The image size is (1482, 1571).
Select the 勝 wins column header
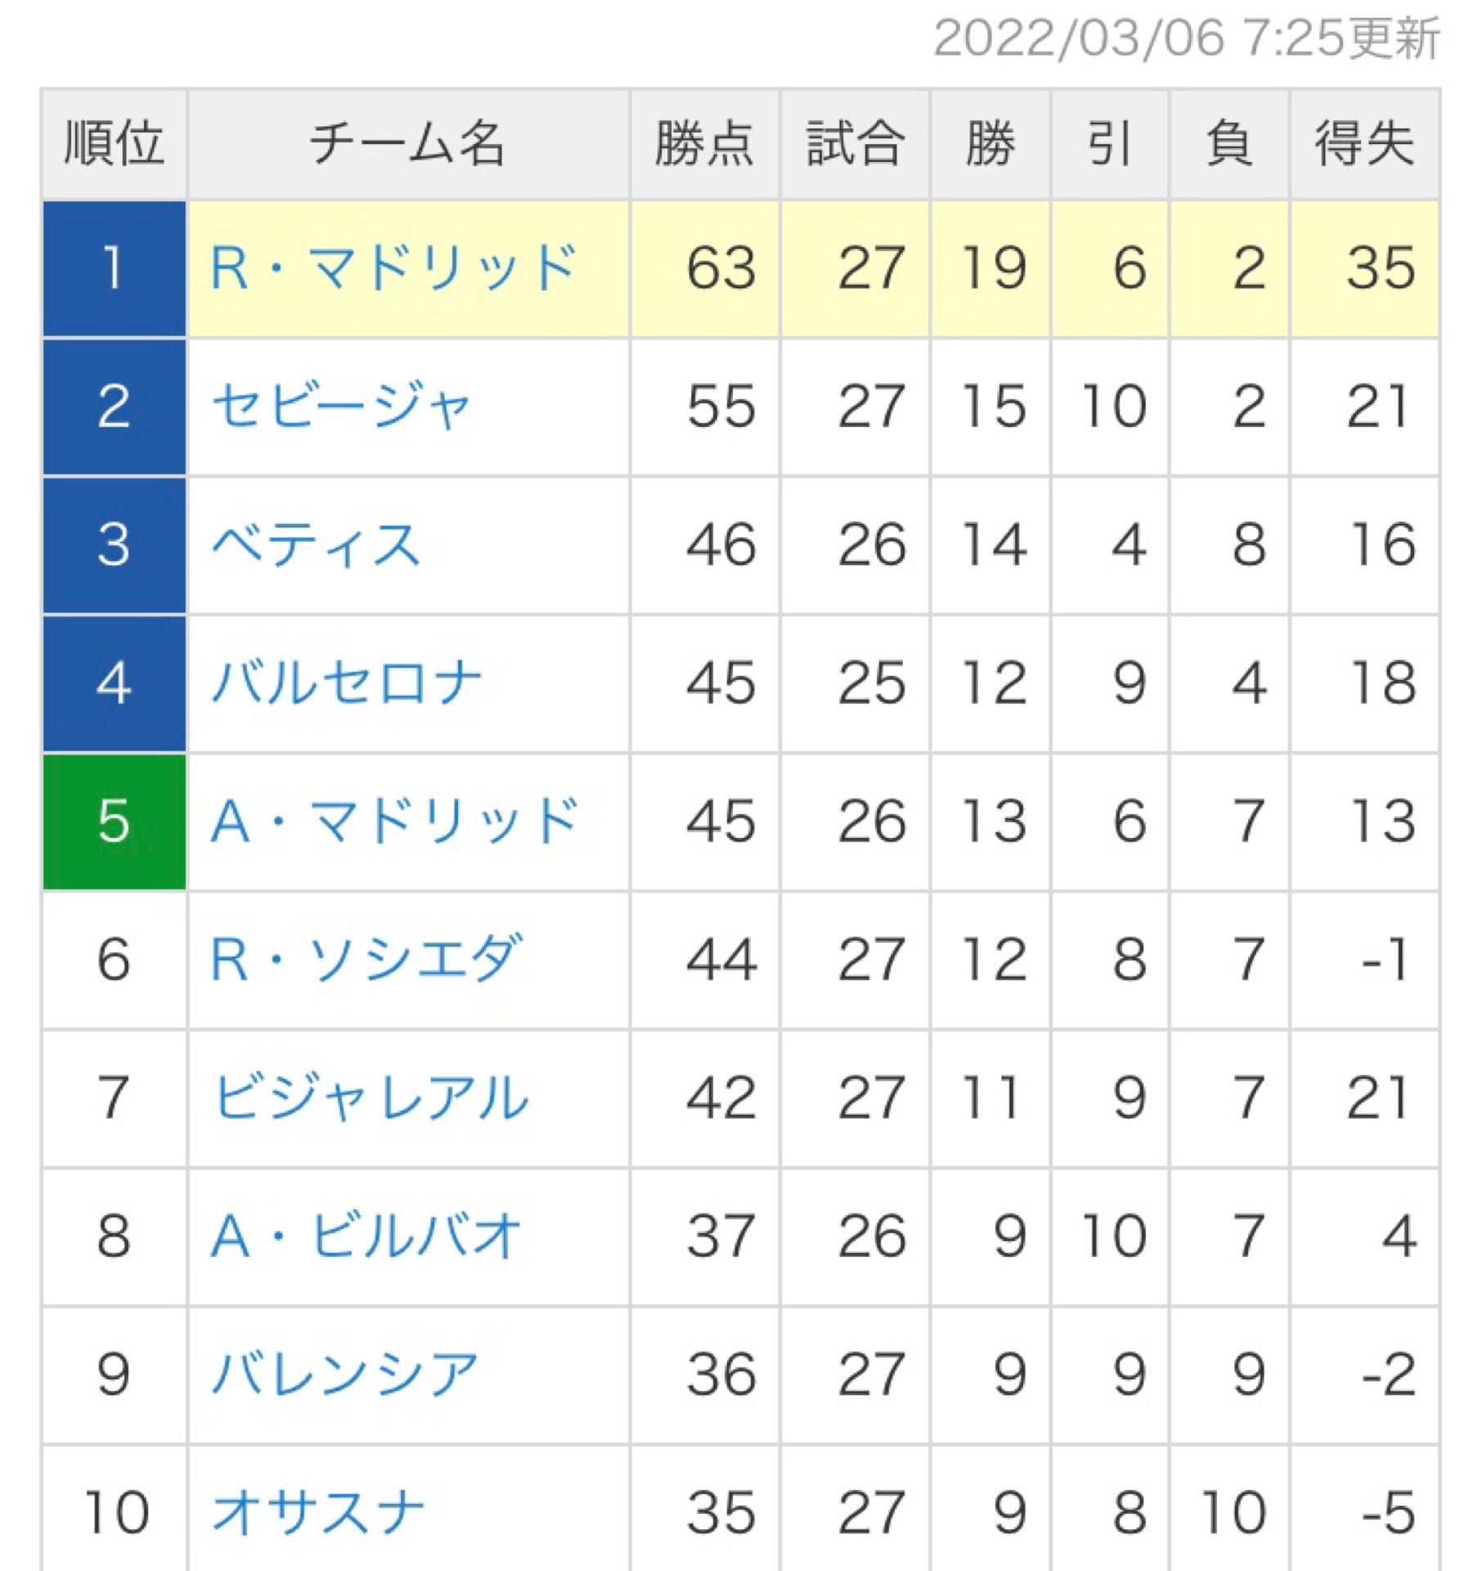[990, 144]
